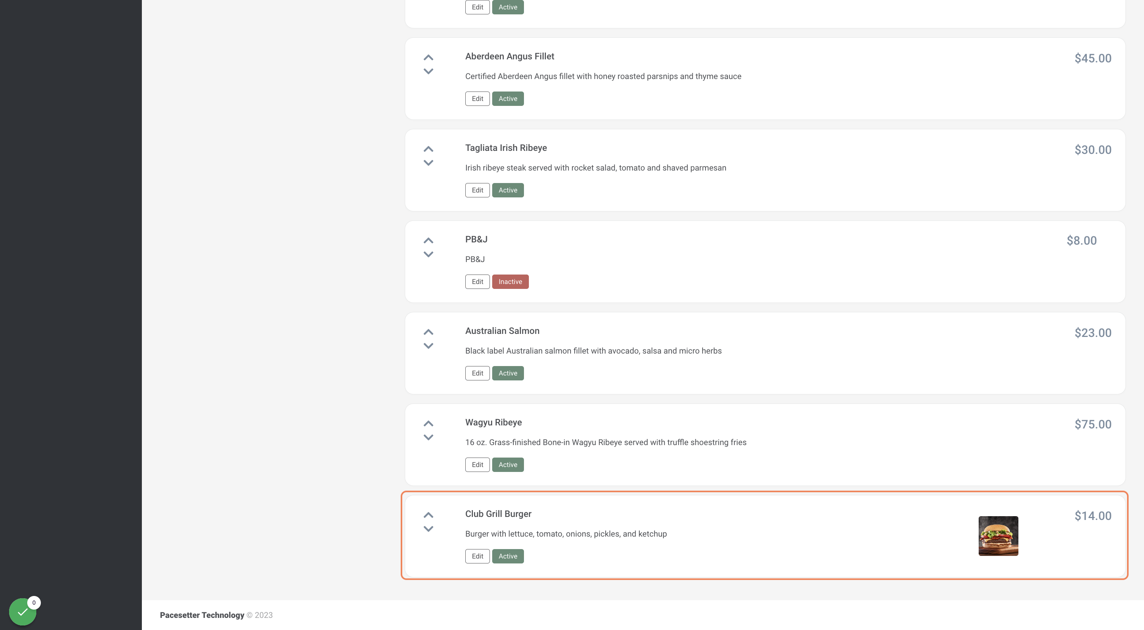Screen dimensions: 1144x630
Task: Select the Club Grill Burger title
Action: pyautogui.click(x=498, y=514)
